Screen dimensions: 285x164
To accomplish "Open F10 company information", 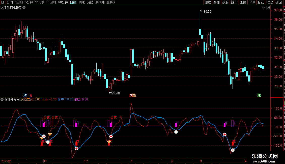I will click(252, 2).
